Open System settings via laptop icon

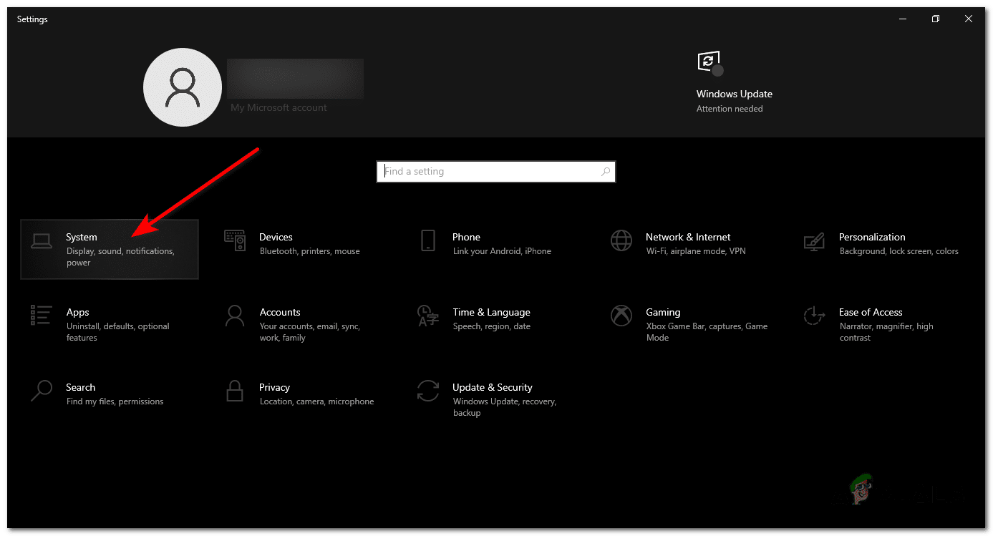click(42, 242)
